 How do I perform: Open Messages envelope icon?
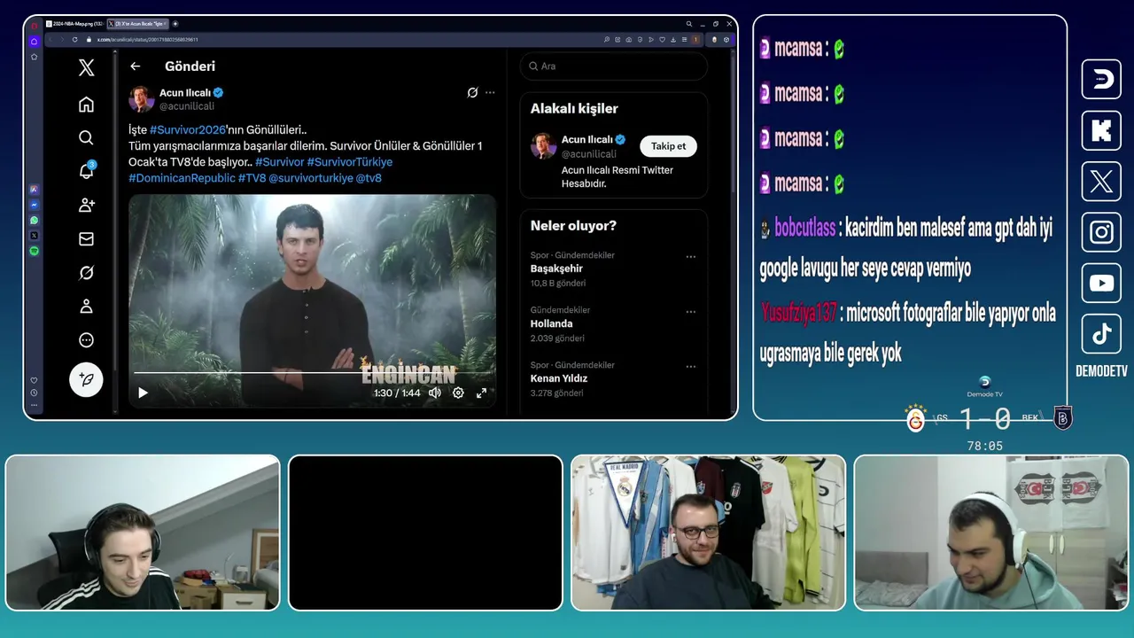[86, 238]
